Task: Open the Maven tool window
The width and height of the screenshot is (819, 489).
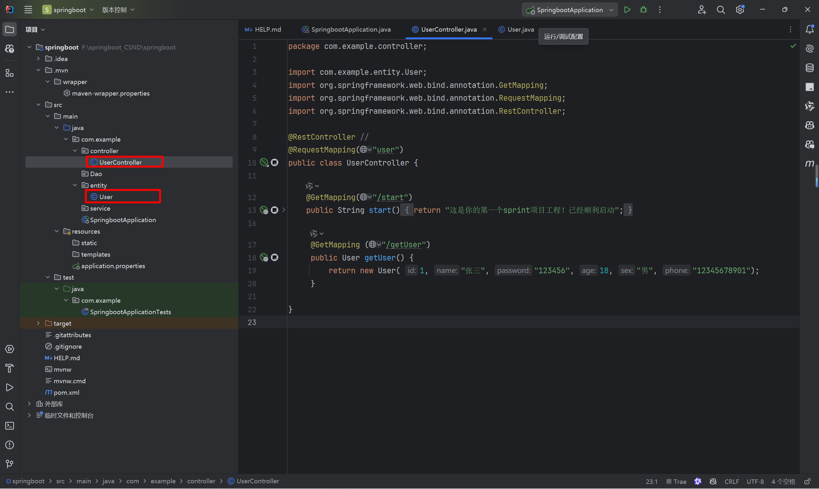Action: [x=809, y=163]
